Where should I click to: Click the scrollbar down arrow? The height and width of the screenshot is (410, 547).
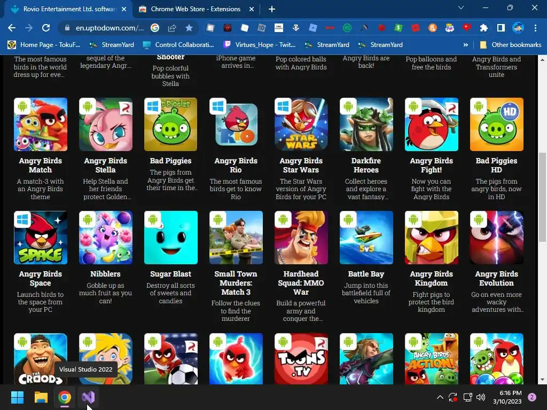[x=542, y=380]
